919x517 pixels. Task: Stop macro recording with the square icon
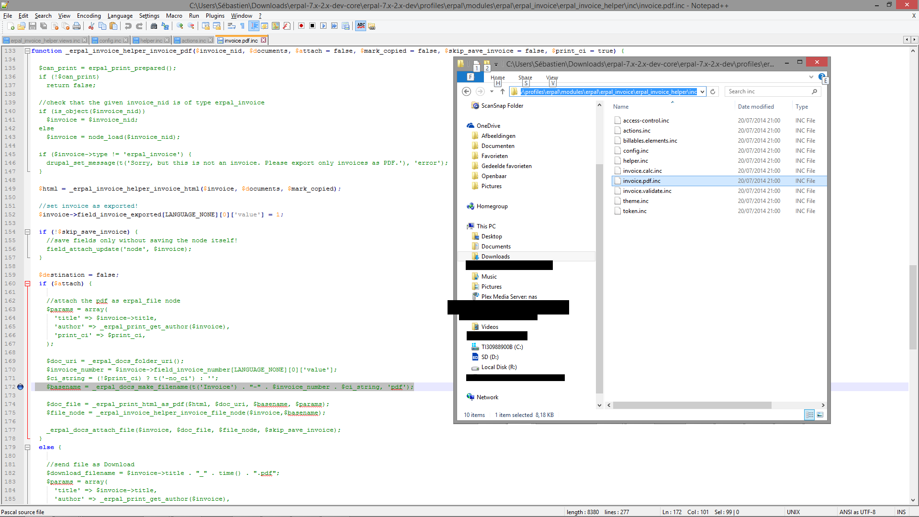point(312,26)
